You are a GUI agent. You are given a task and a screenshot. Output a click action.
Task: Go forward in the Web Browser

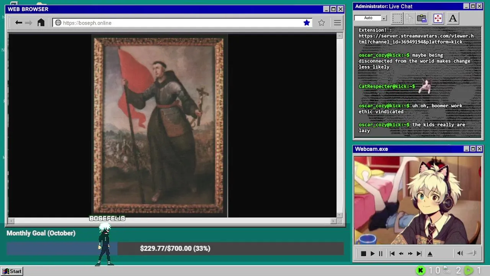pos(28,23)
